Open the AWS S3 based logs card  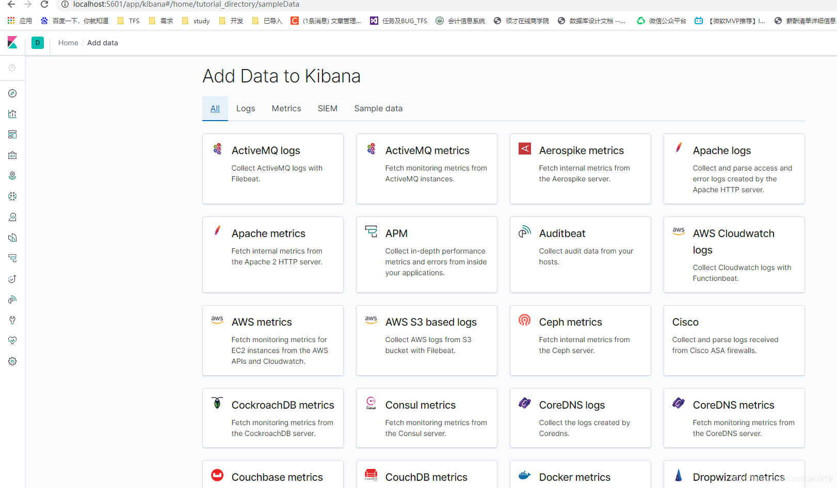point(427,341)
